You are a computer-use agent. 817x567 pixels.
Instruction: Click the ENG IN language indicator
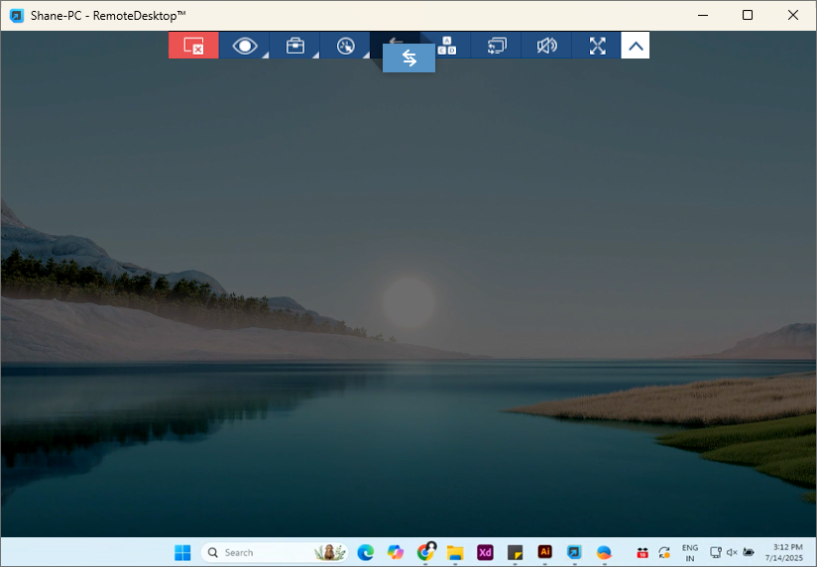690,552
